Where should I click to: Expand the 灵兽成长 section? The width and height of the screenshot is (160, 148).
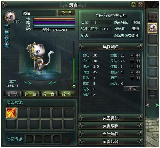point(110,126)
